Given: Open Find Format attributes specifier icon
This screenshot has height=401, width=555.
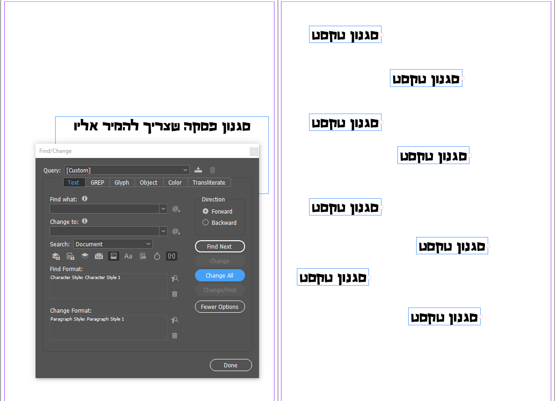Looking at the screenshot, I should (x=174, y=279).
